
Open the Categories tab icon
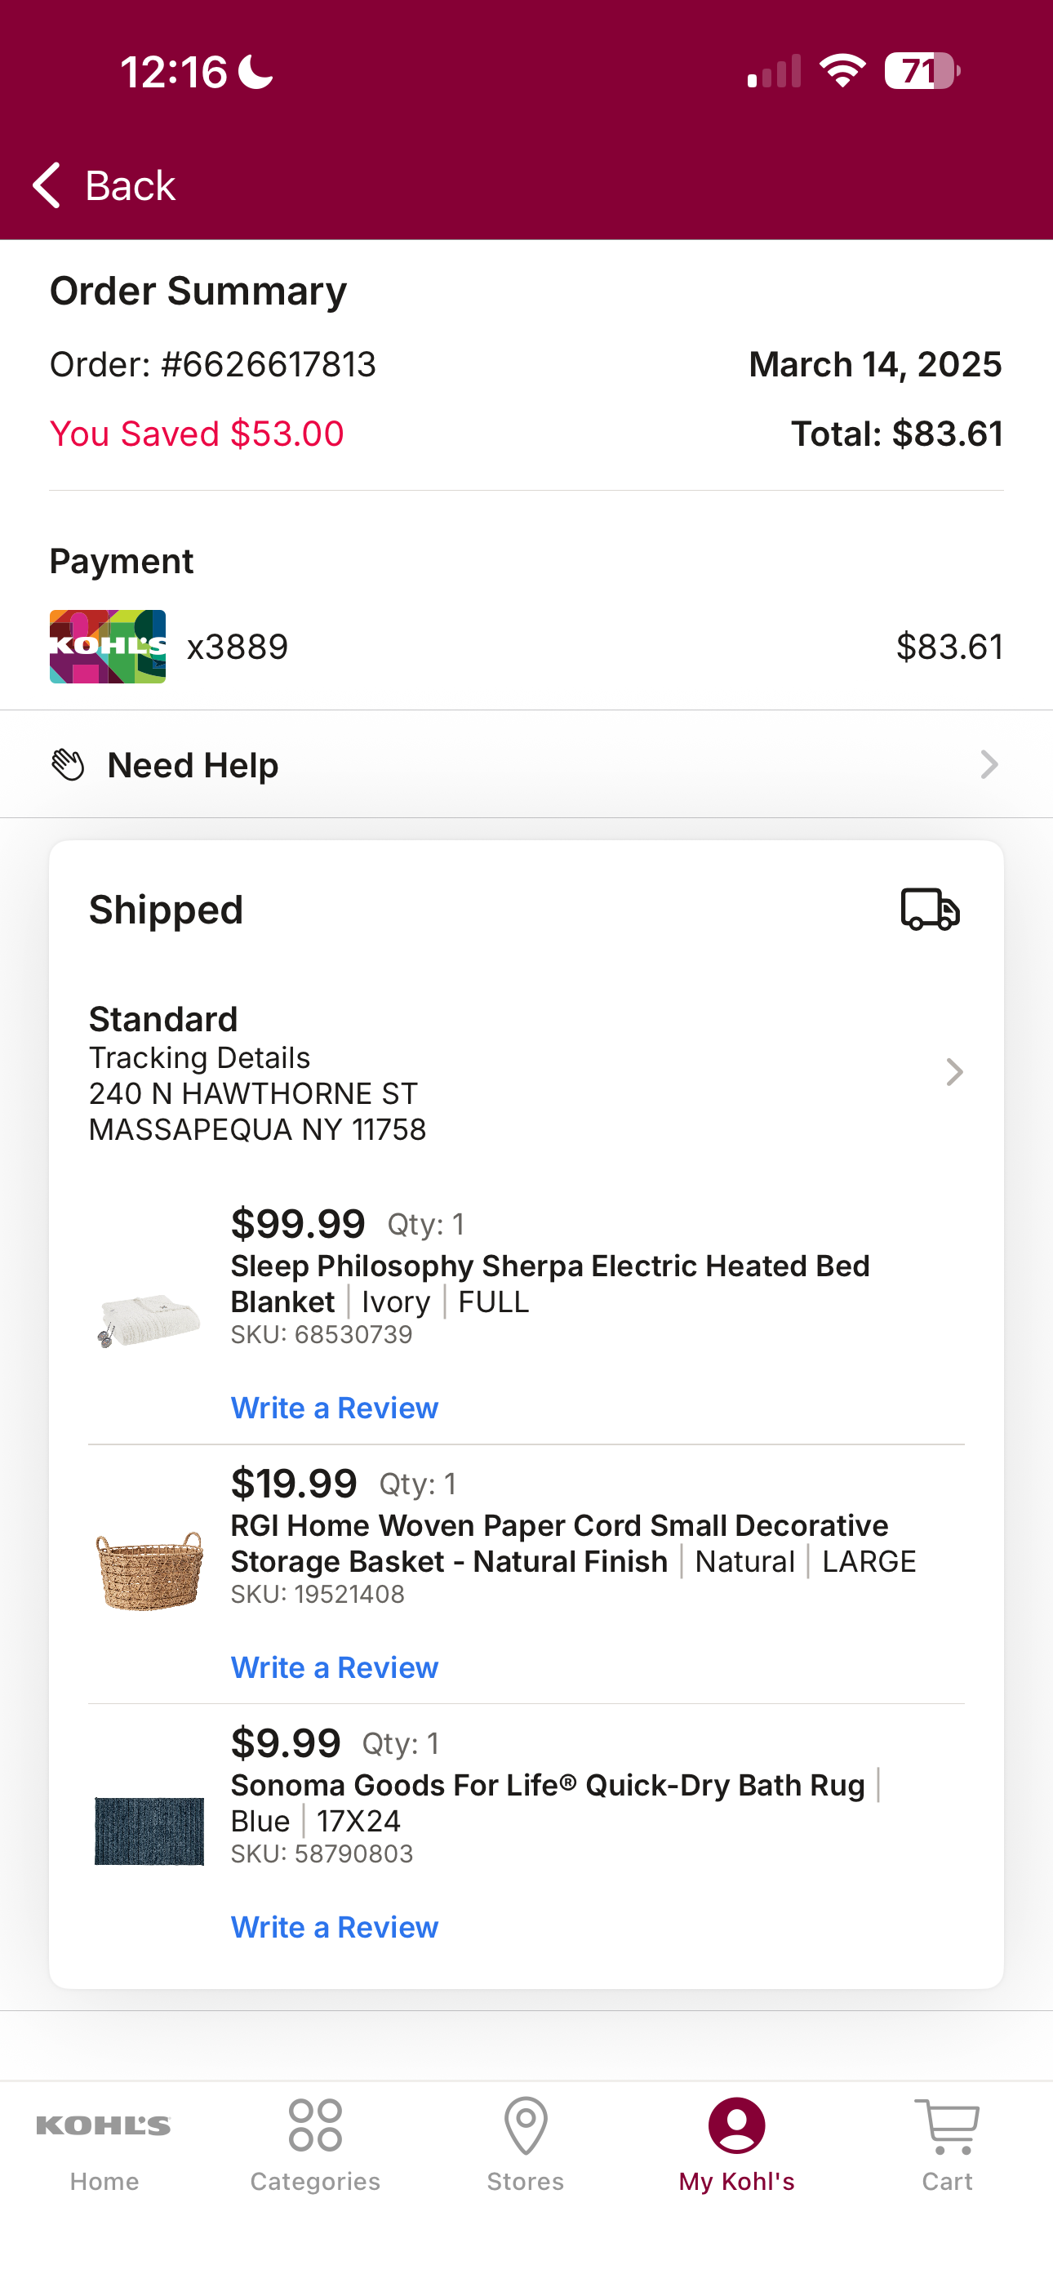(x=314, y=2125)
